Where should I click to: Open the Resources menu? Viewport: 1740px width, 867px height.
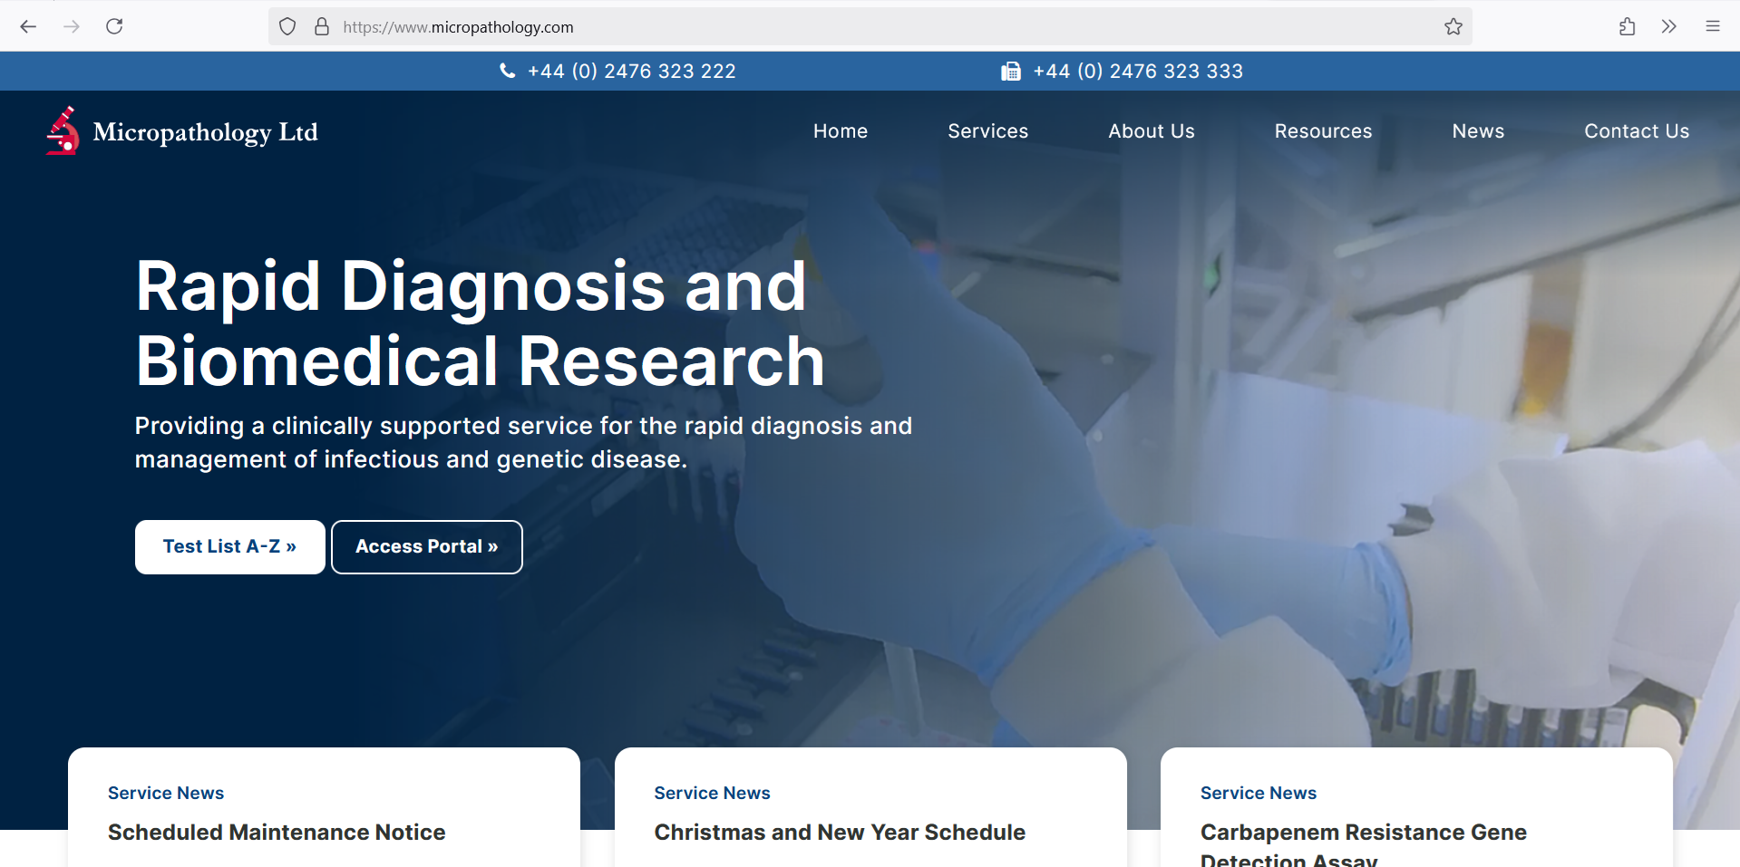tap(1323, 130)
